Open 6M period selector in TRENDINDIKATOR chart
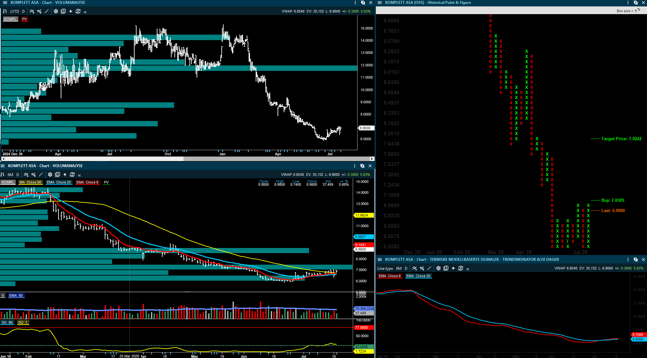 pos(399,268)
